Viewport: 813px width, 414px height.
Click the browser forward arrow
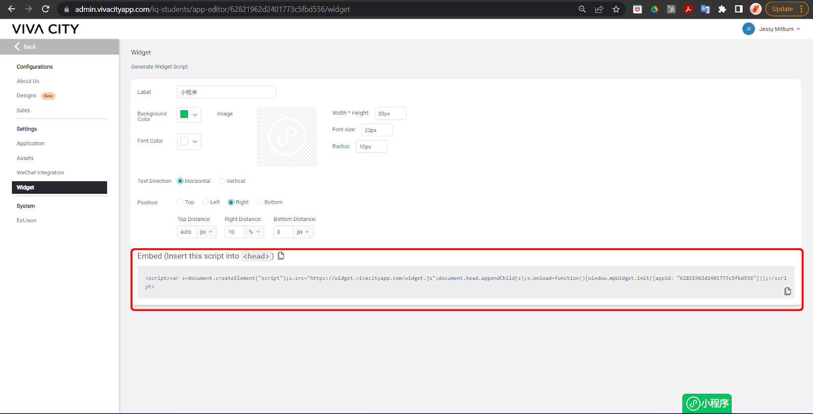[x=28, y=9]
